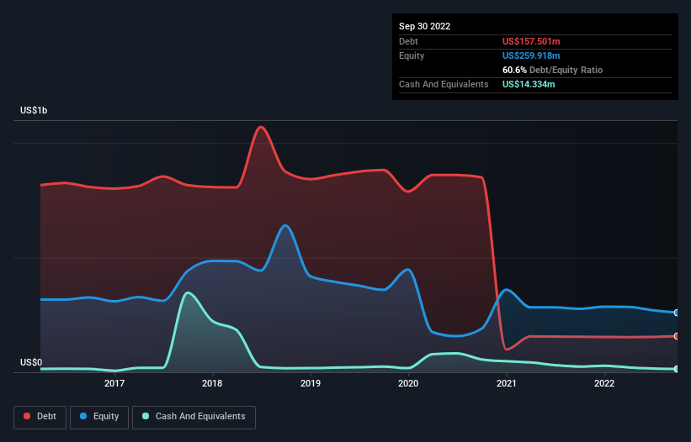Image resolution: width=691 pixels, height=442 pixels.
Task: Click the 2020 axis label
Action: coord(408,383)
